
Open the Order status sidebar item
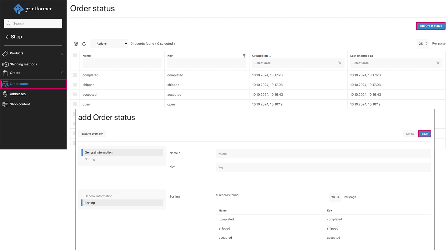pyautogui.click(x=19, y=84)
